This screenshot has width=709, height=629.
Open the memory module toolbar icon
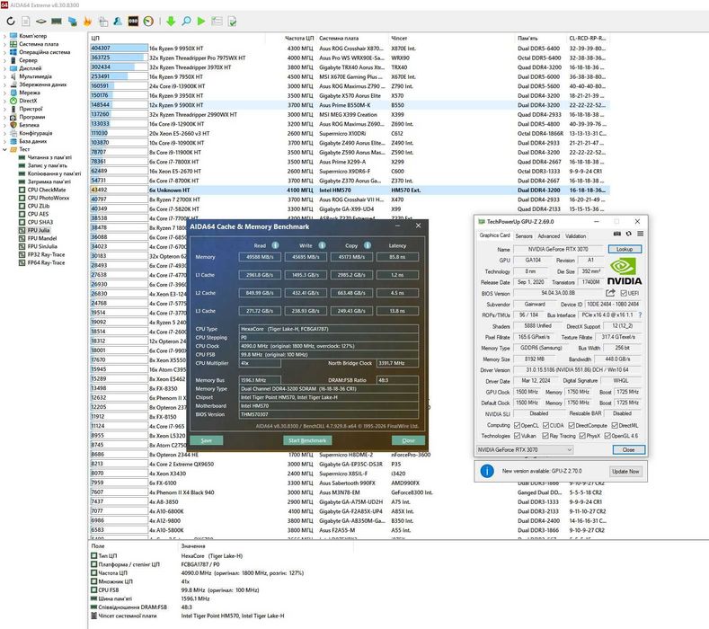click(x=57, y=22)
